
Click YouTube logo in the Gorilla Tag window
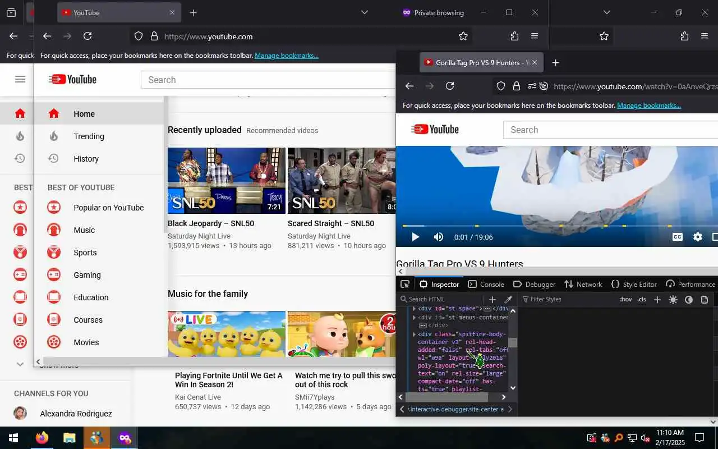435,130
